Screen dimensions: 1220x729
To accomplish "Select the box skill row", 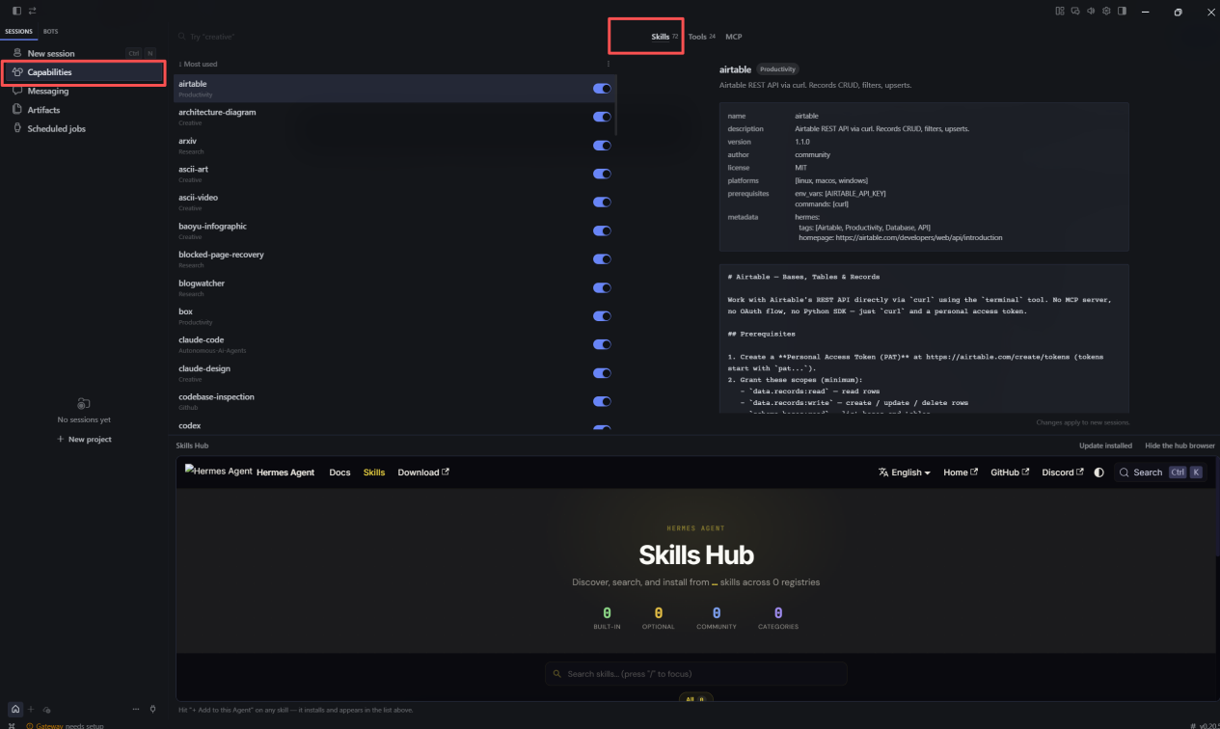I will 395,316.
